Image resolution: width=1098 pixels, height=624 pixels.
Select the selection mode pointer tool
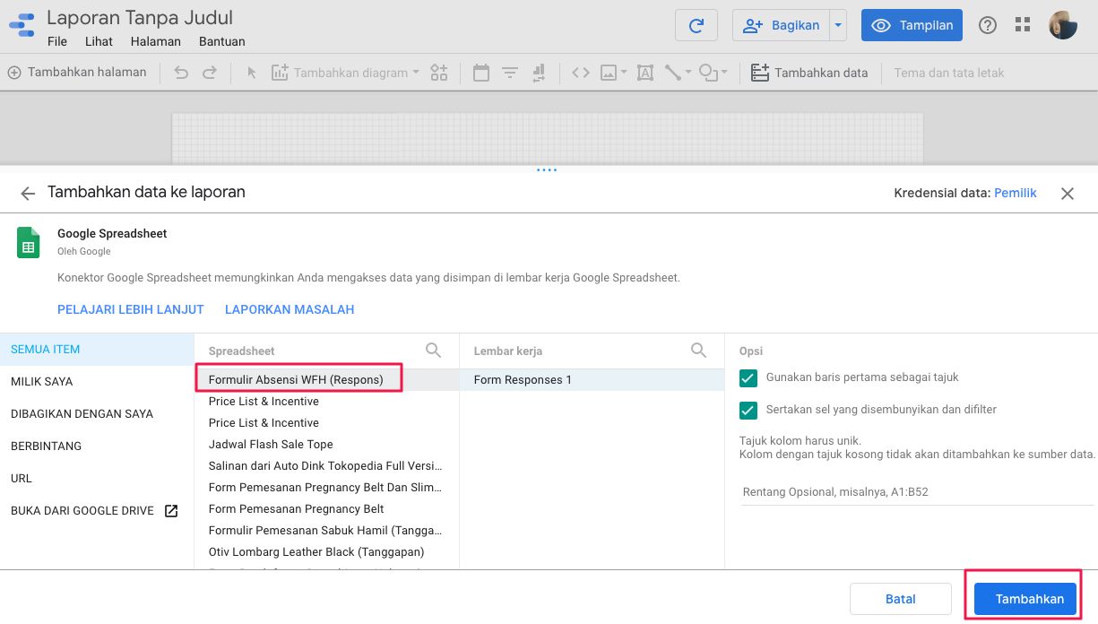[251, 73]
